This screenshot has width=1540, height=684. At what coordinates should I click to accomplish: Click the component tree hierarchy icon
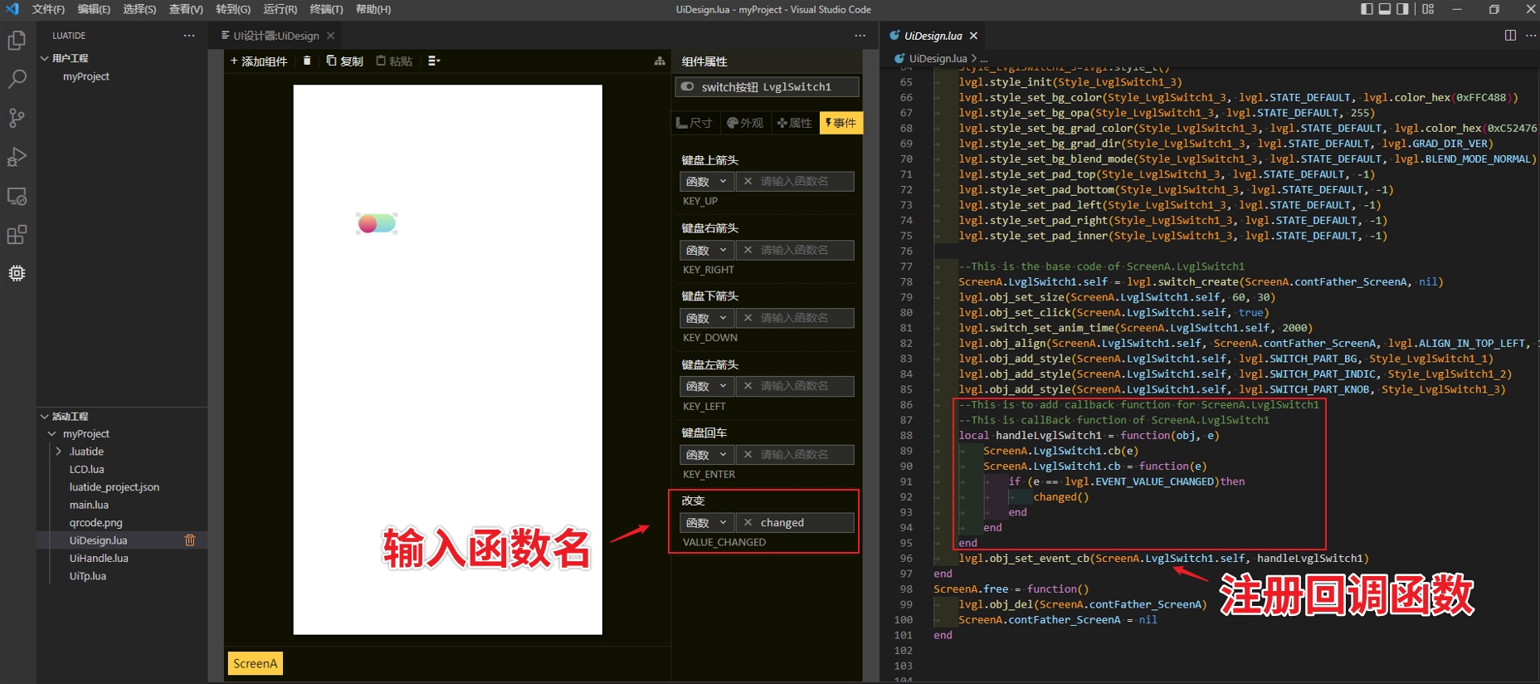point(660,61)
